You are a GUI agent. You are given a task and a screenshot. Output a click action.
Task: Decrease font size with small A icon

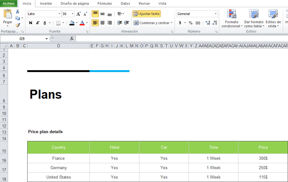(x=85, y=14)
